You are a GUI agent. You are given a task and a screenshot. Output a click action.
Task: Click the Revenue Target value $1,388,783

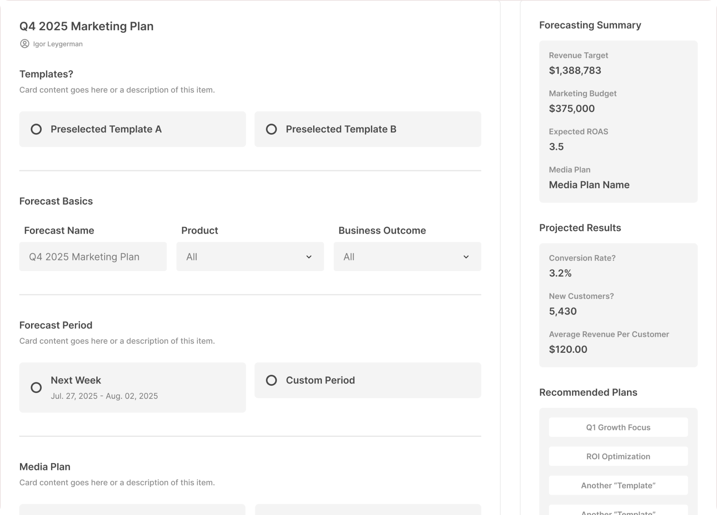(x=575, y=71)
